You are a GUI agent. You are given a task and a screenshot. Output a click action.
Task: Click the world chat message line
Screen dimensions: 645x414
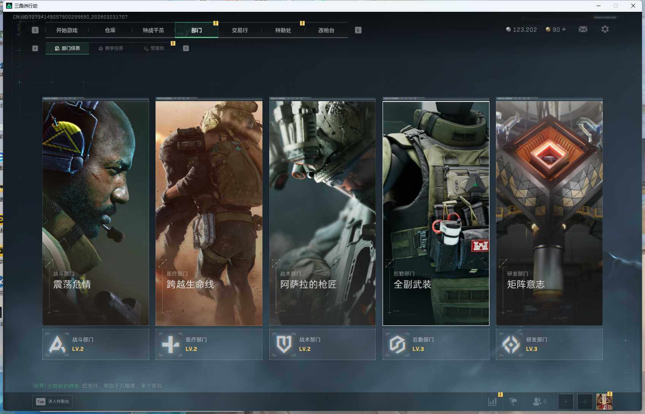(97, 386)
